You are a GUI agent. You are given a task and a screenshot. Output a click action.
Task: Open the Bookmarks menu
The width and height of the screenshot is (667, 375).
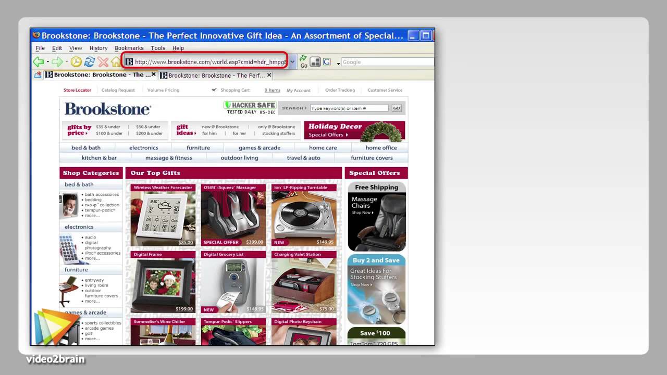(129, 48)
